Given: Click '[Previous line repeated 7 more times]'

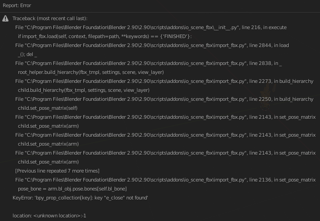Looking at the screenshot, I should (57, 171).
